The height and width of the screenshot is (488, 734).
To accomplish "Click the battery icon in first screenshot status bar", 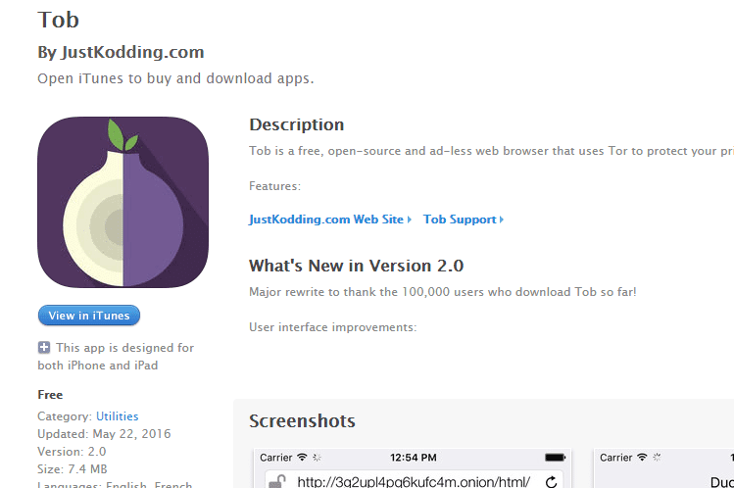I will coord(556,457).
